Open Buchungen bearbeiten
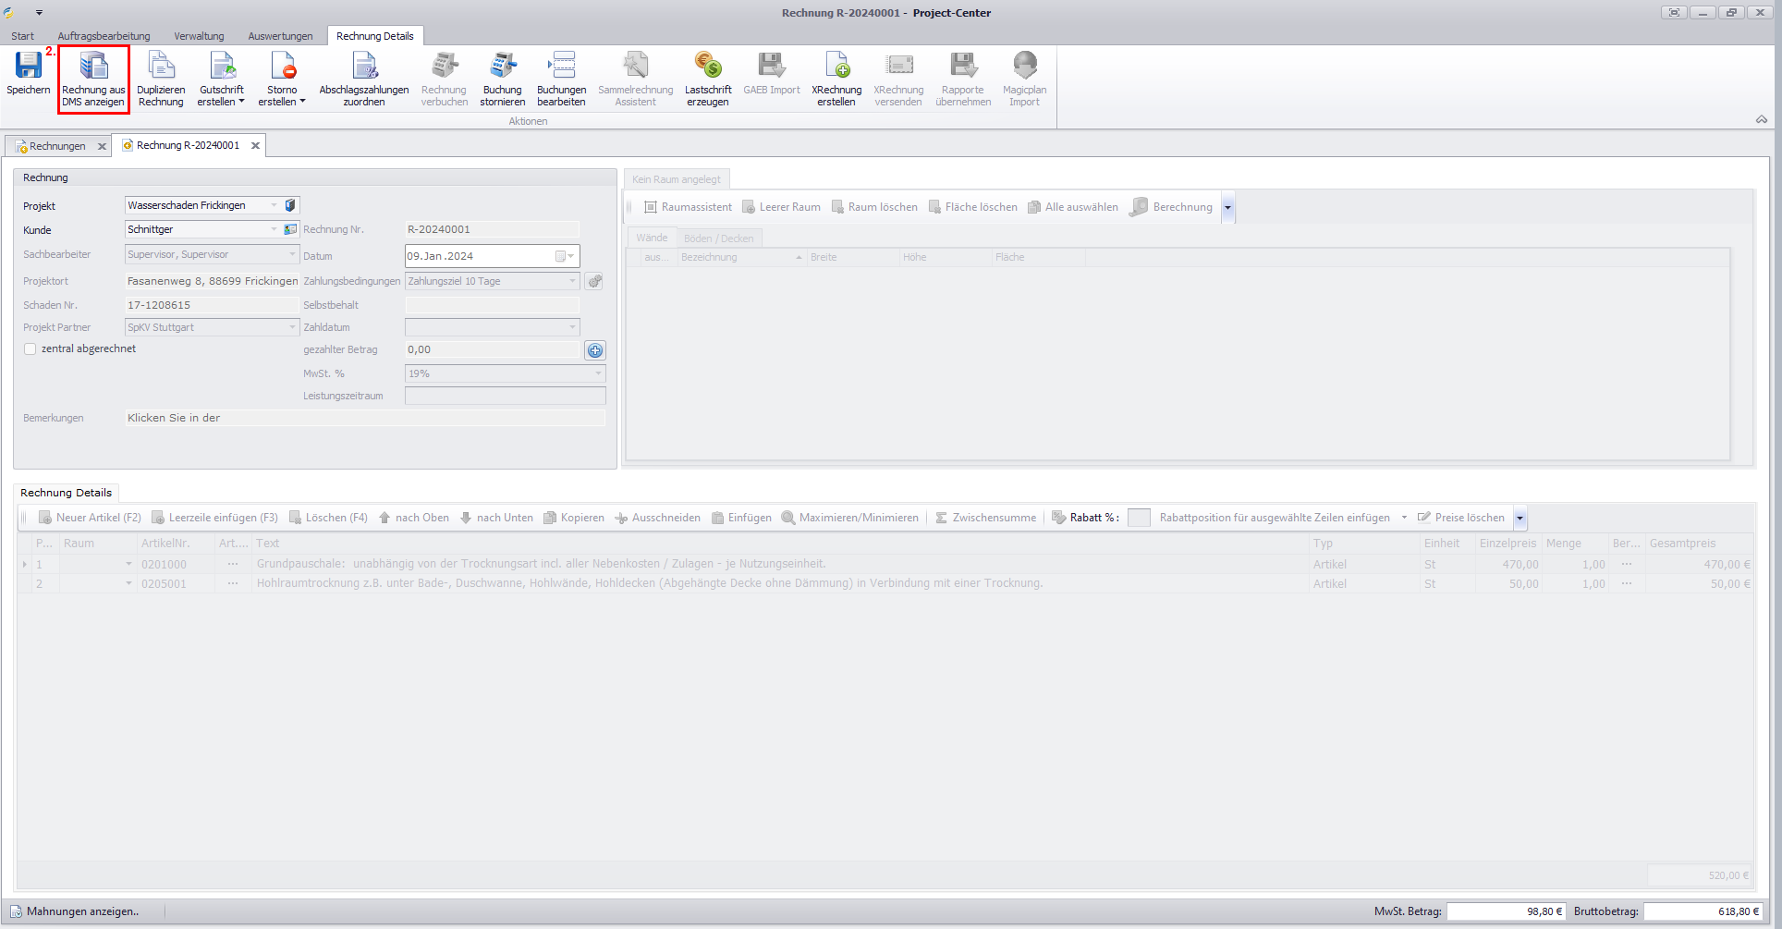 [x=561, y=67]
